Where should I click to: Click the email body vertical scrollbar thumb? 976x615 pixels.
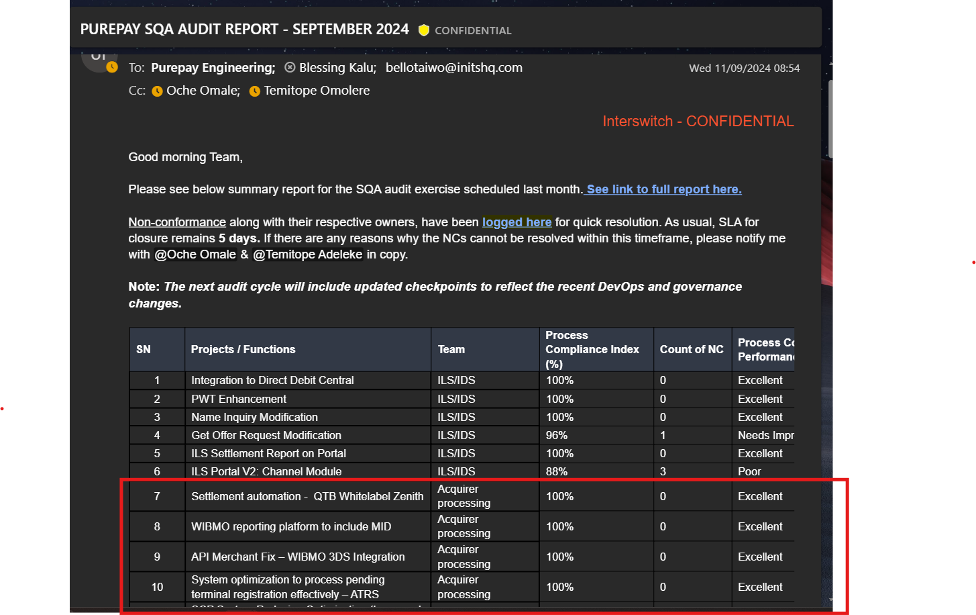coord(830,119)
